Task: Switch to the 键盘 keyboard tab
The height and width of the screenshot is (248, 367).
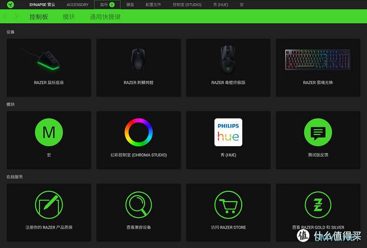Action: [x=130, y=5]
